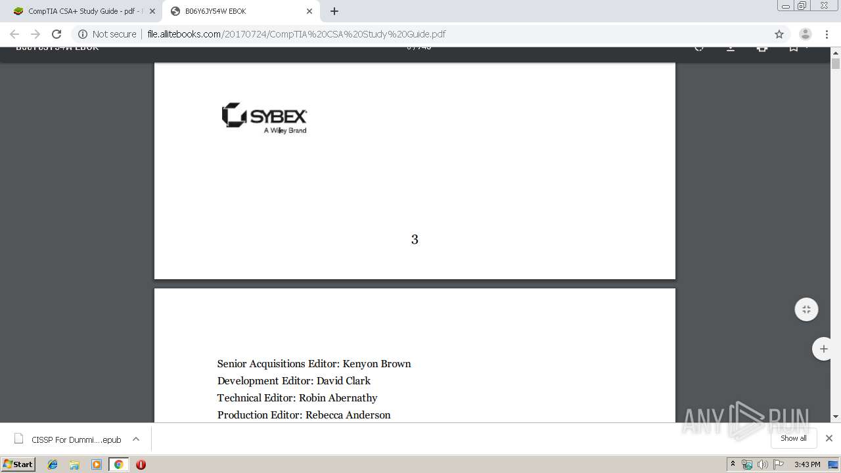Click text 'Senior Acquisitions Editor: Kenyon Brown'
Viewport: 841px width, 473px height.
[x=314, y=363]
